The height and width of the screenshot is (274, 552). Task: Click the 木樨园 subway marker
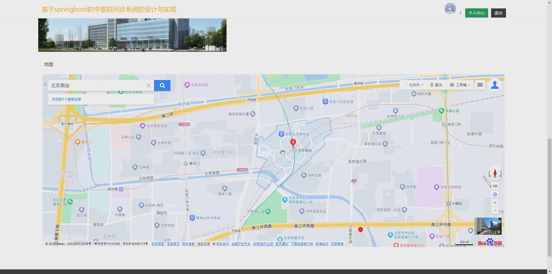tap(448, 203)
